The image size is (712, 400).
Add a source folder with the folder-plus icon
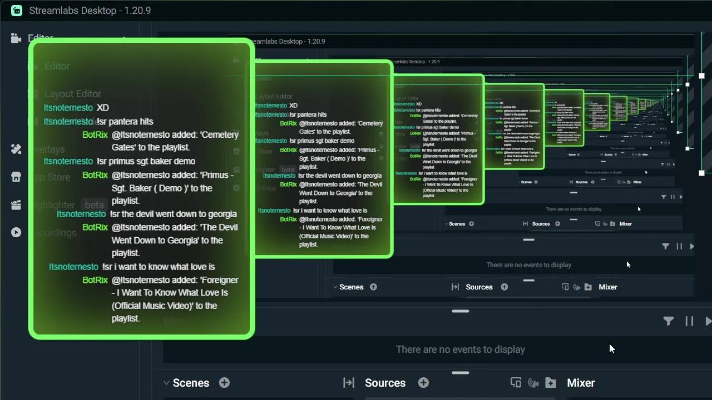(551, 382)
